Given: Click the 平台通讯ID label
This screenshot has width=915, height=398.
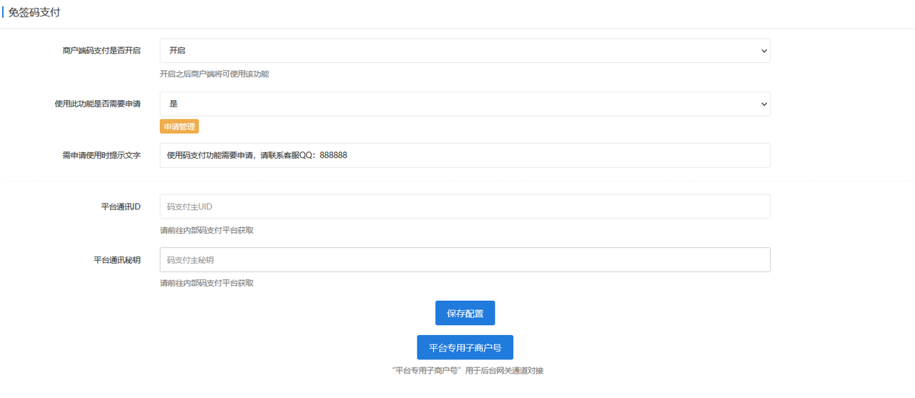Looking at the screenshot, I should pyautogui.click(x=121, y=207).
